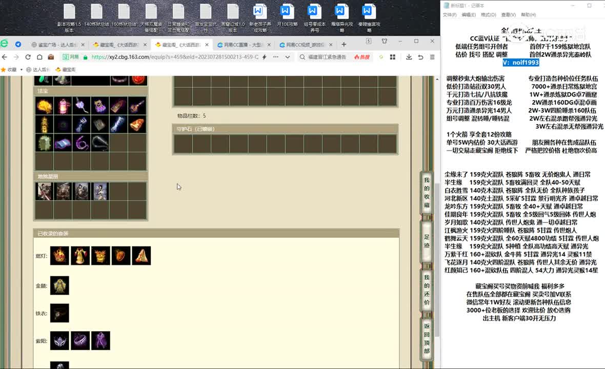Select the crown icon in 魁灯 set row

[59, 256]
